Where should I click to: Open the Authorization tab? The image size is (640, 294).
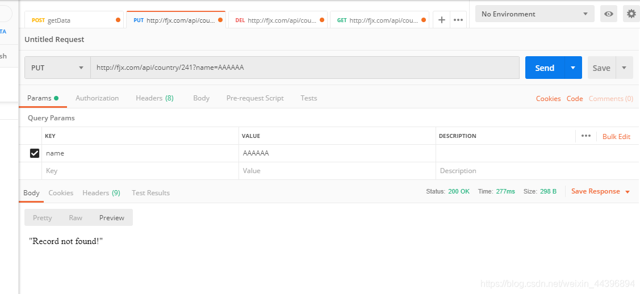click(97, 98)
